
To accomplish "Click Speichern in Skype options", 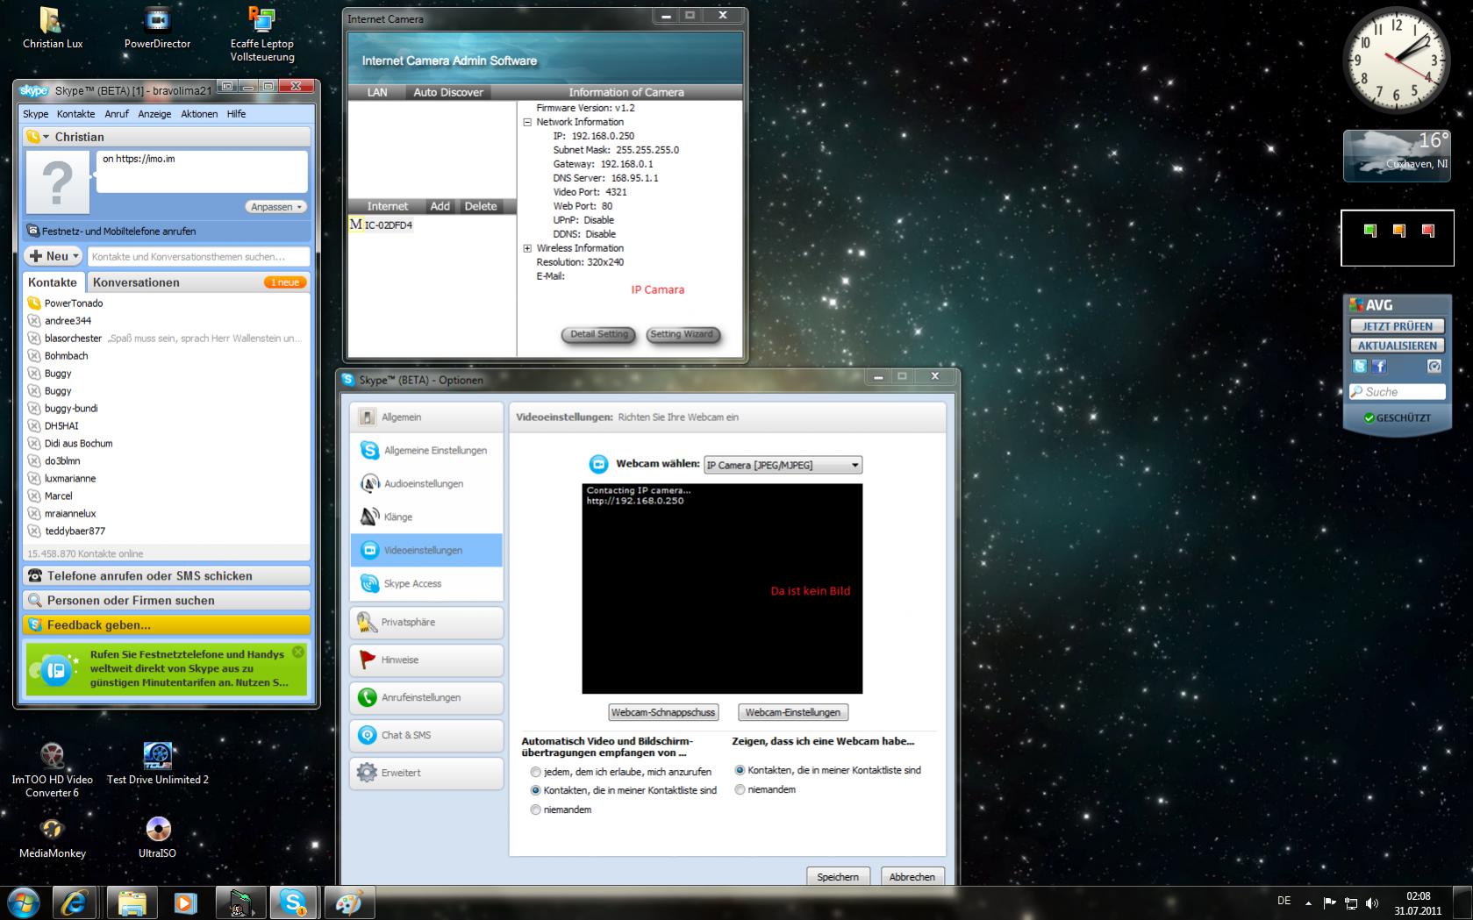I will (x=838, y=876).
